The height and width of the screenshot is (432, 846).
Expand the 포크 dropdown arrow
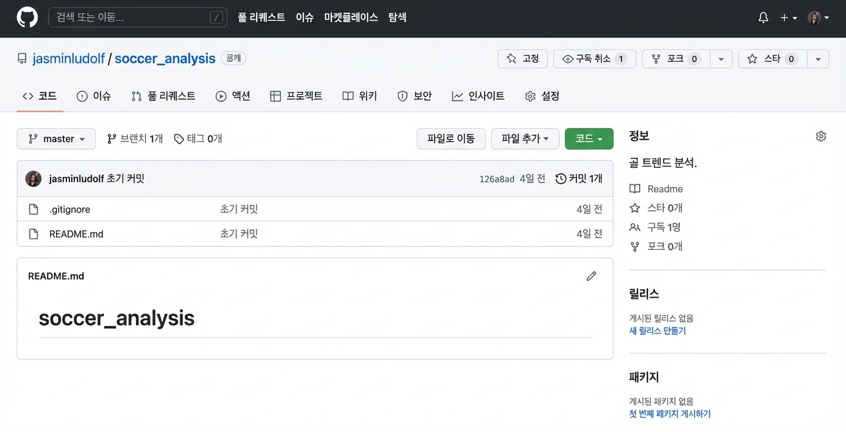721,59
